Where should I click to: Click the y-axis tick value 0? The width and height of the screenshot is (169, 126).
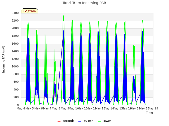point(18,105)
